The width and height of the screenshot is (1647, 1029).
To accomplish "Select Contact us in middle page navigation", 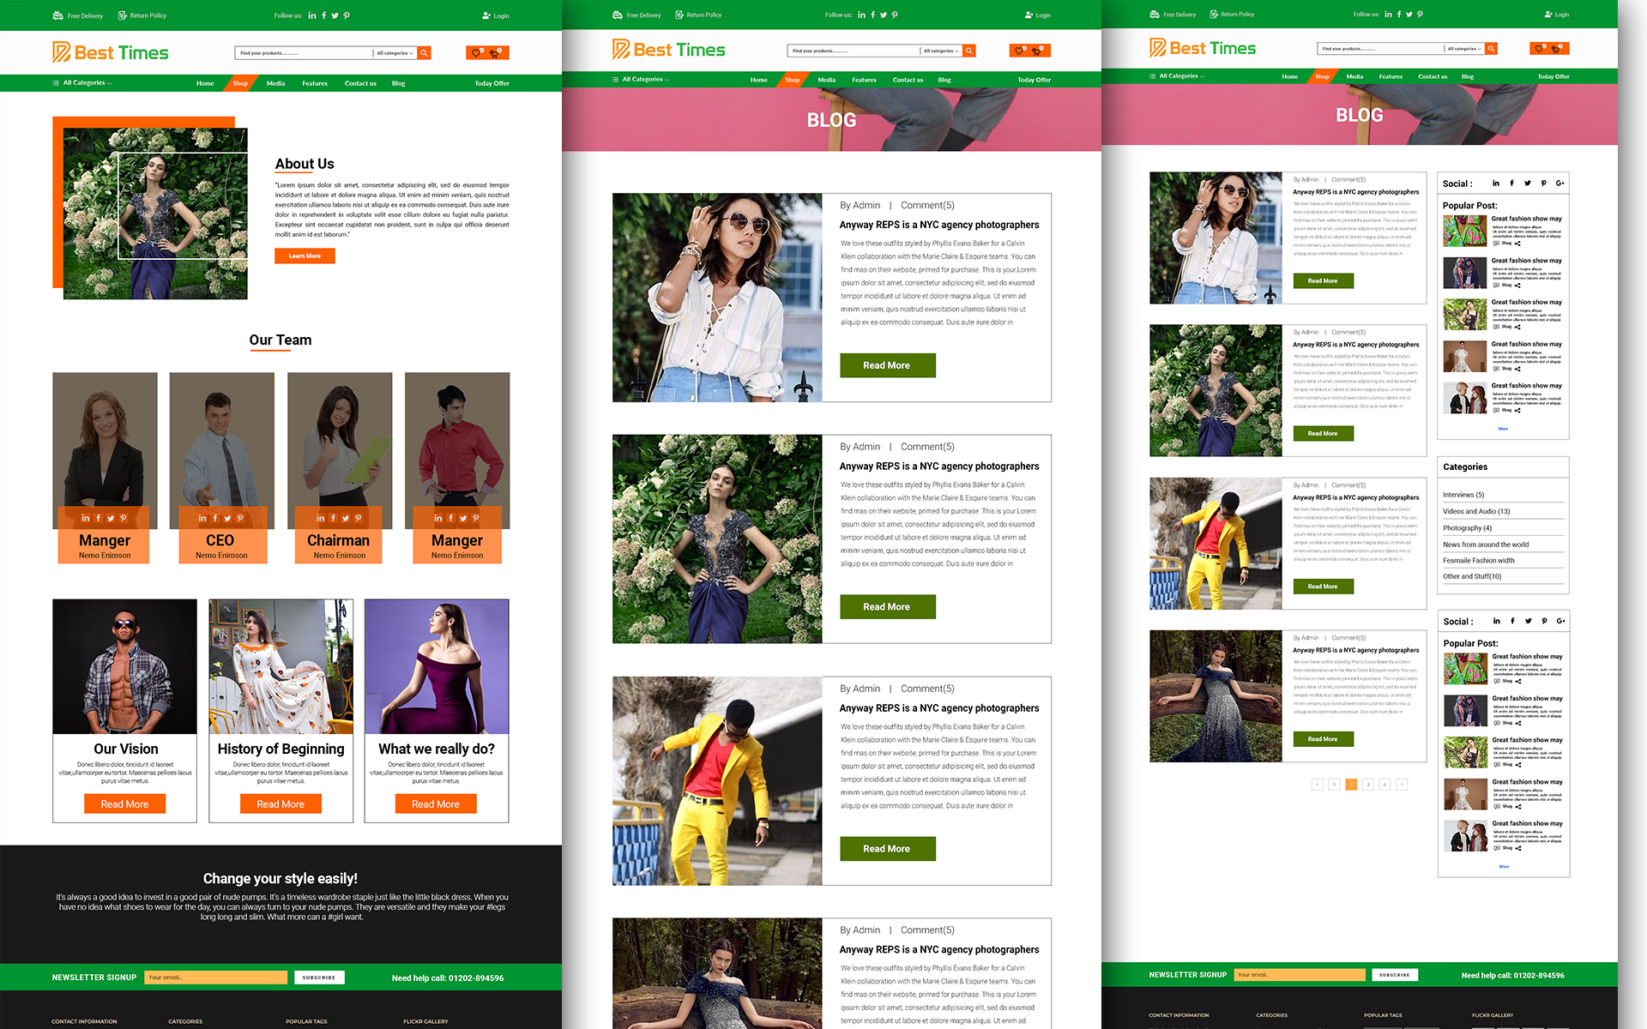I will [908, 80].
